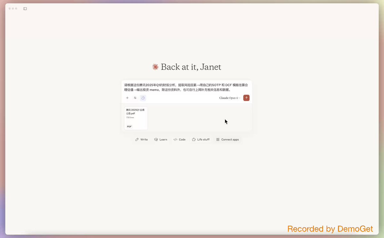Click the "Back at it, Janet" greeting
Viewport: 384px width, 238px height.
click(x=191, y=67)
